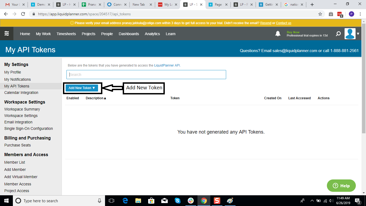Bookmark this page with star icon
Screen dimensions: 366x206
tap(320, 14)
